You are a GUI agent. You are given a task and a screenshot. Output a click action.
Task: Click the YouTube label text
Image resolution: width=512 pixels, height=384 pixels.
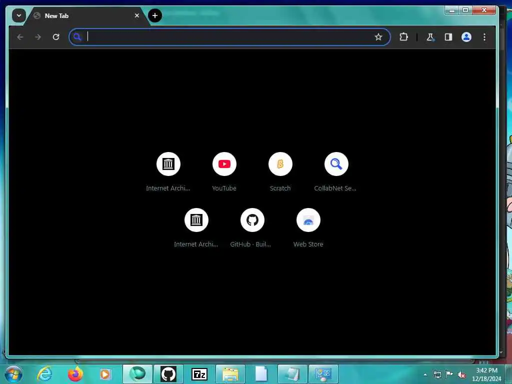point(224,188)
